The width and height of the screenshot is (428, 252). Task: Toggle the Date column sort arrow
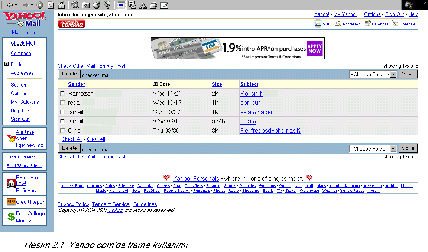pyautogui.click(x=156, y=84)
